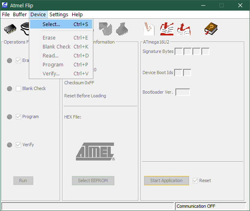Open the Edit Buffer paper-and-pencil icon
This screenshot has width=250, height=211.
pyautogui.click(x=149, y=29)
